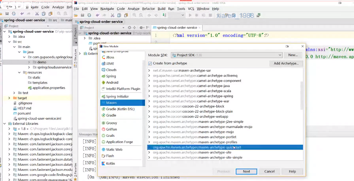Click Synchronize icon in user-service window toolbar
The height and width of the screenshot is (181, 354).
[13, 14]
